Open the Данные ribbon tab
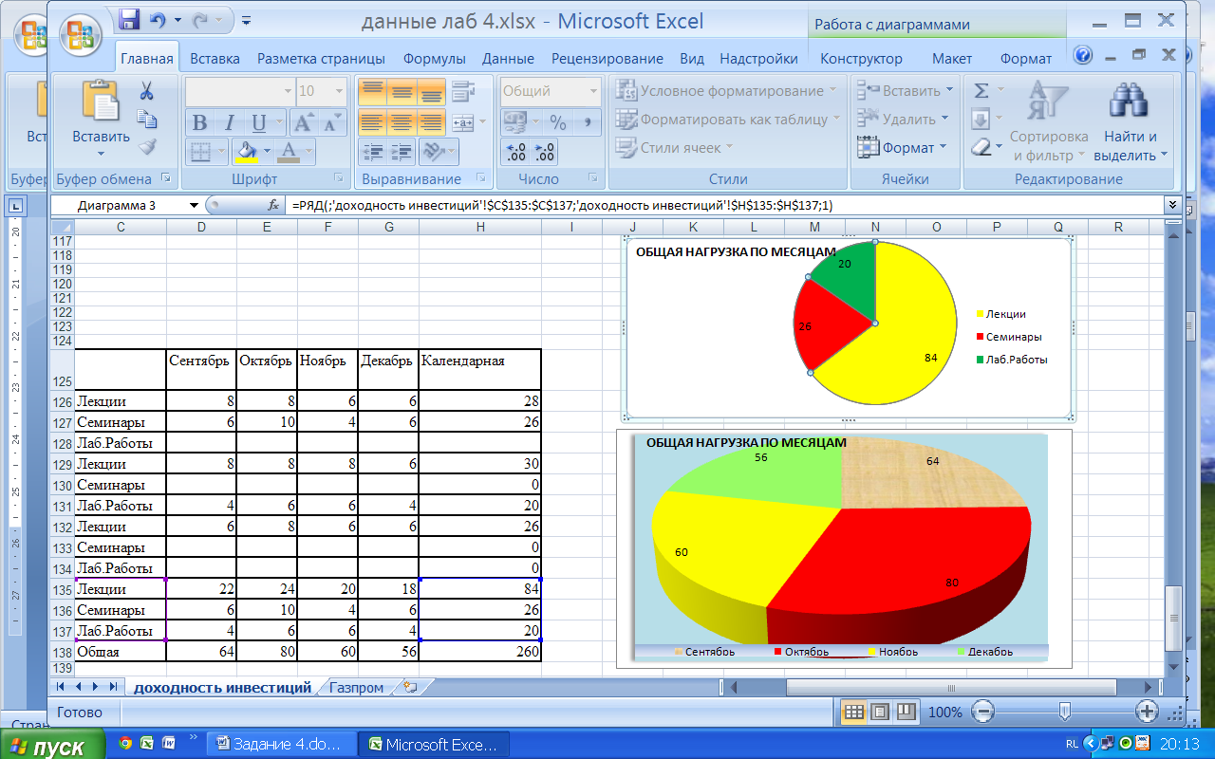1215x759 pixels. (x=508, y=59)
